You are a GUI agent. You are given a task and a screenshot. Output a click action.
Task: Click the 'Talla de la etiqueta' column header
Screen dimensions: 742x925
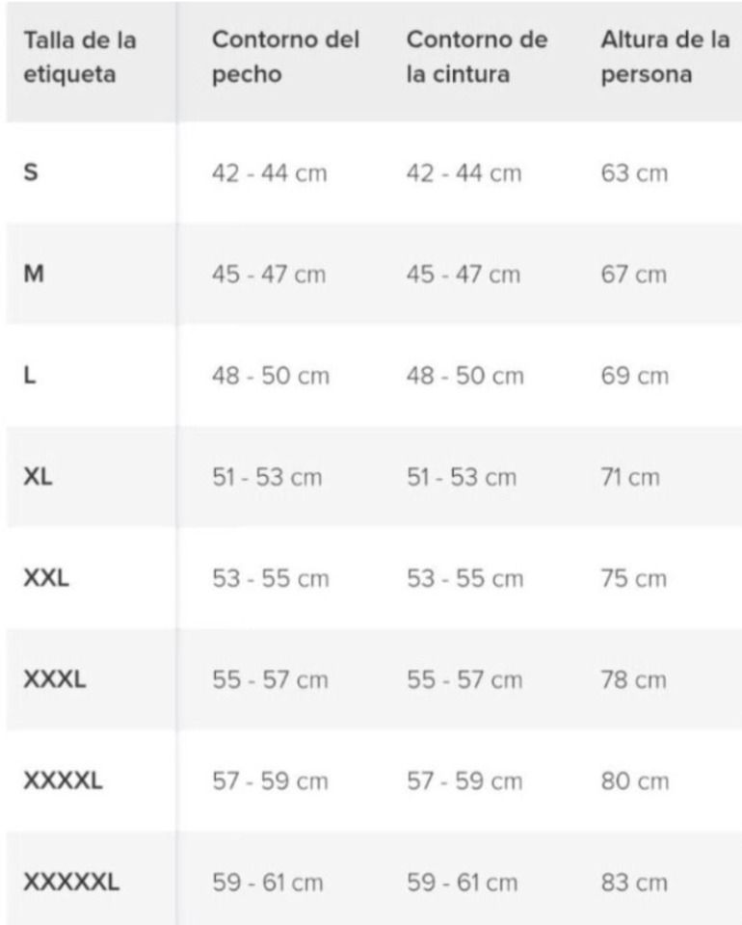[x=80, y=58]
